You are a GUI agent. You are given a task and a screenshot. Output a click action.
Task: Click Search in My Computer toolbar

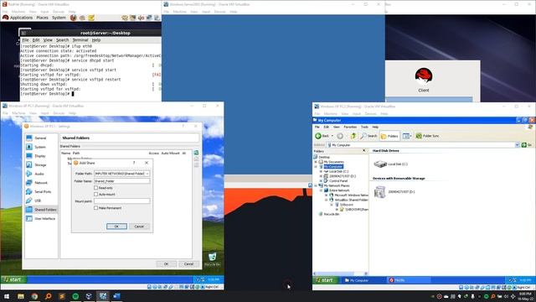368,136
